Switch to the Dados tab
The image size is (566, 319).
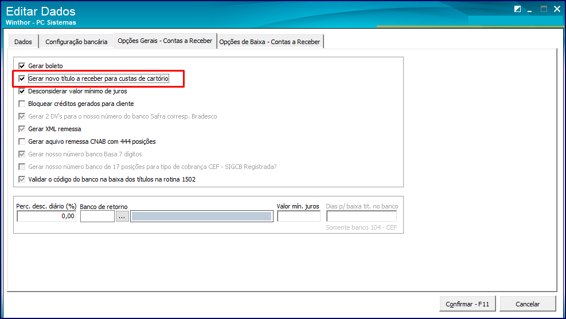[x=23, y=42]
